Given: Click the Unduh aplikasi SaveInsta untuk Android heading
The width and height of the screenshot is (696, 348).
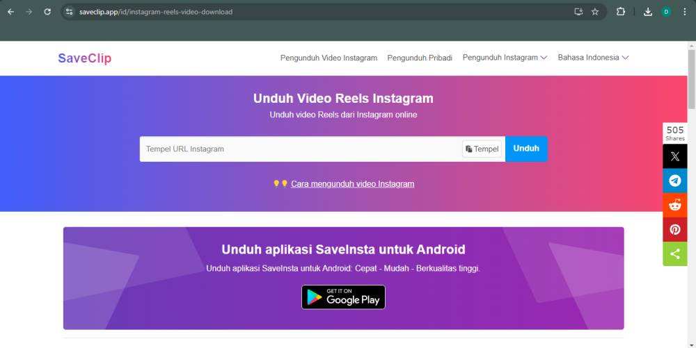Looking at the screenshot, I should 343,249.
